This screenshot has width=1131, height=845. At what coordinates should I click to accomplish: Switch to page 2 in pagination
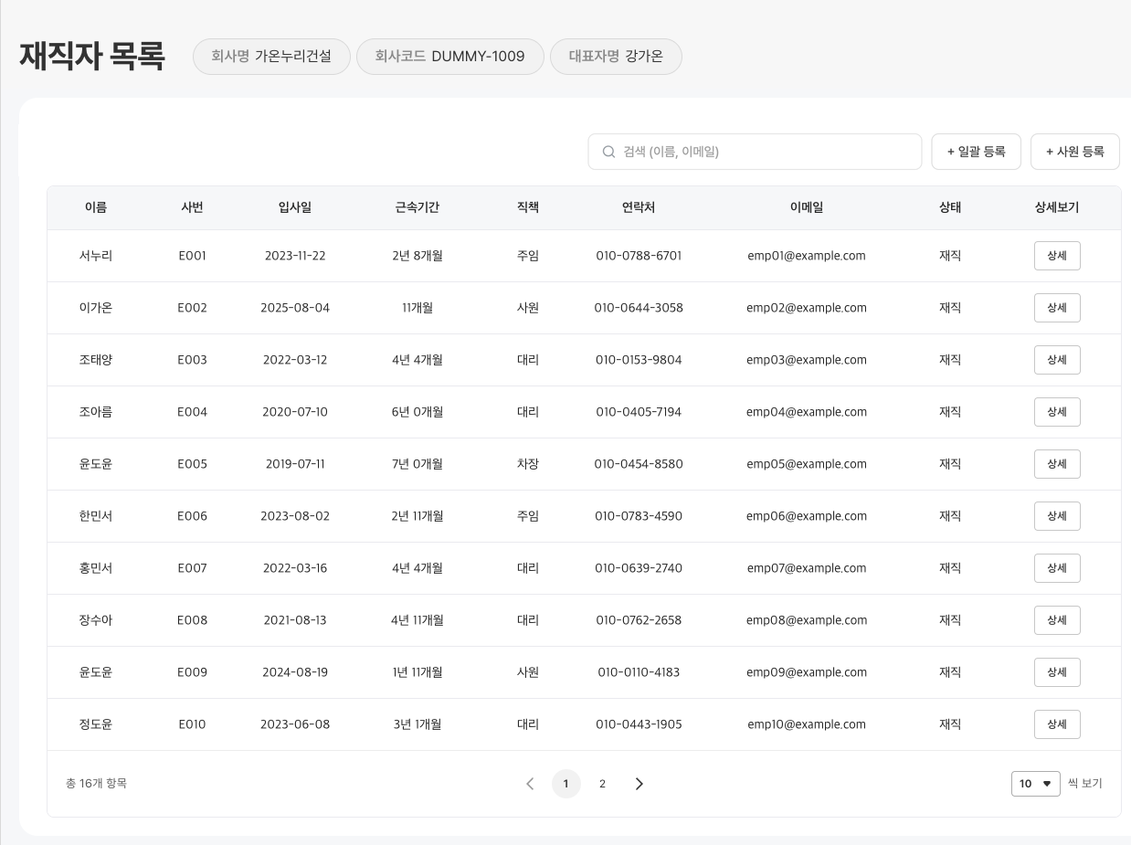click(x=602, y=784)
